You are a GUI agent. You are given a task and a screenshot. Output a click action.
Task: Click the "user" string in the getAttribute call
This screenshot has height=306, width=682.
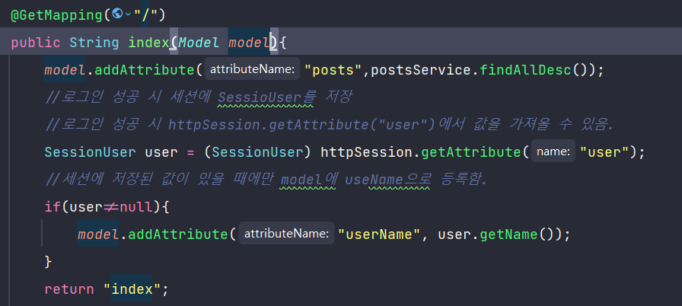(604, 152)
